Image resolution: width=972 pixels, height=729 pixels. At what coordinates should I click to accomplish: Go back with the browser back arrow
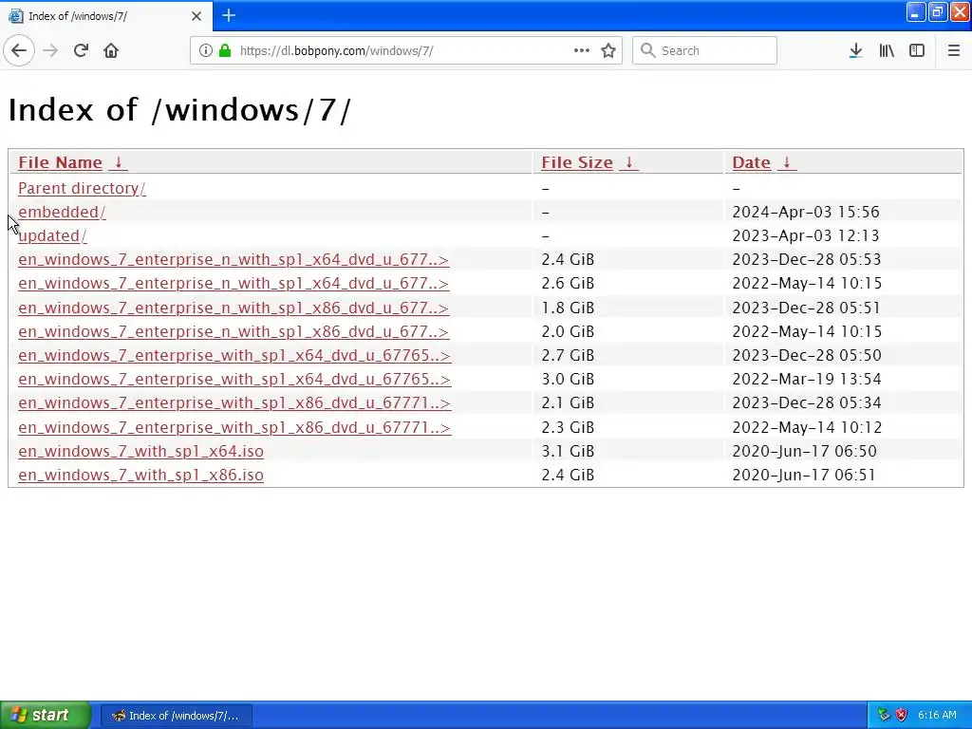point(19,50)
